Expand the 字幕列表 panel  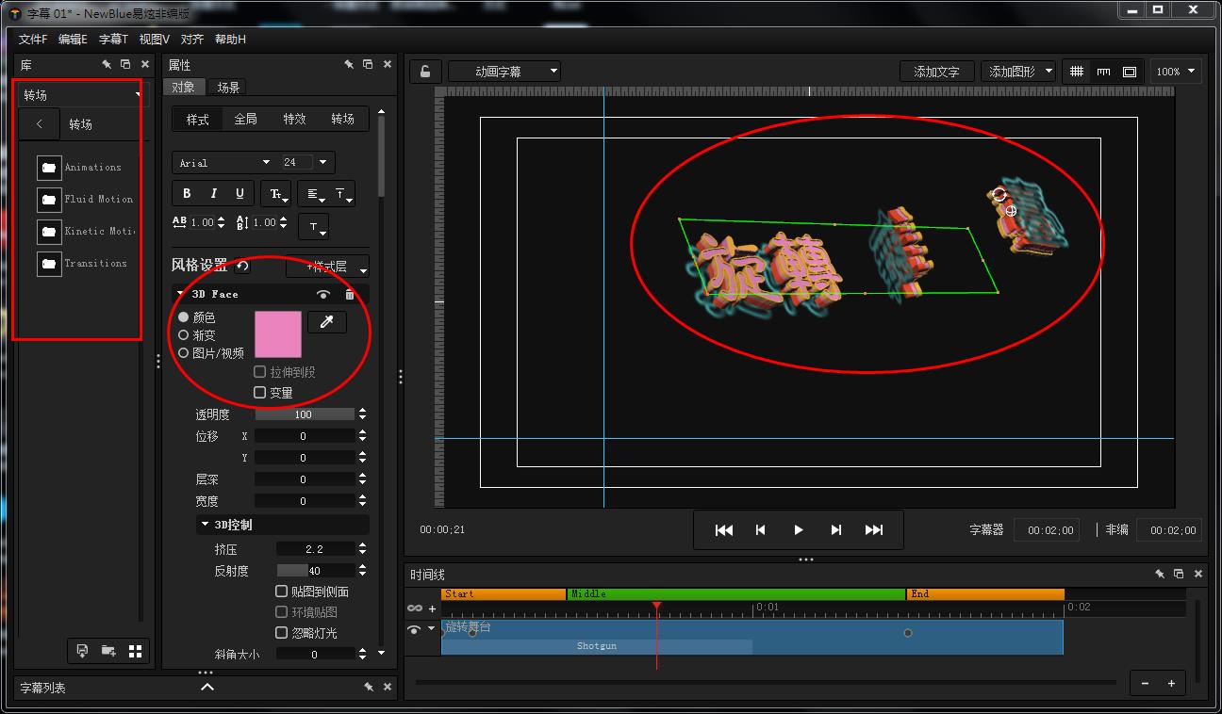pyautogui.click(x=207, y=688)
